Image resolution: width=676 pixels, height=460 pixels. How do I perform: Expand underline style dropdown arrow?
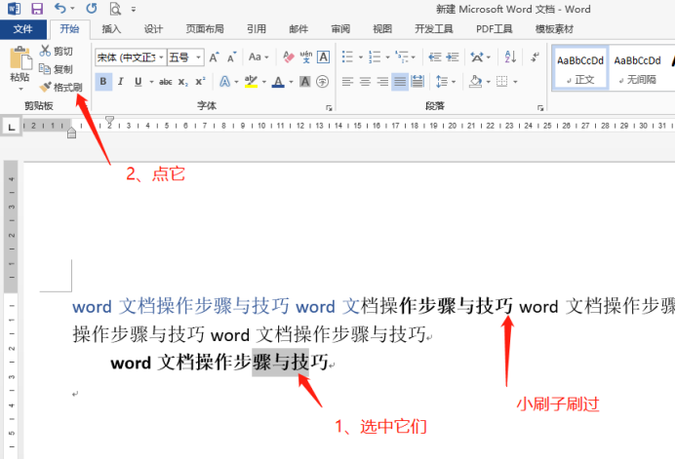(151, 82)
